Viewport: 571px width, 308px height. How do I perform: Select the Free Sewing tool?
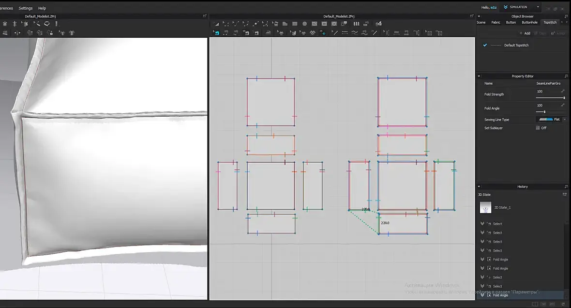[x=235, y=33]
